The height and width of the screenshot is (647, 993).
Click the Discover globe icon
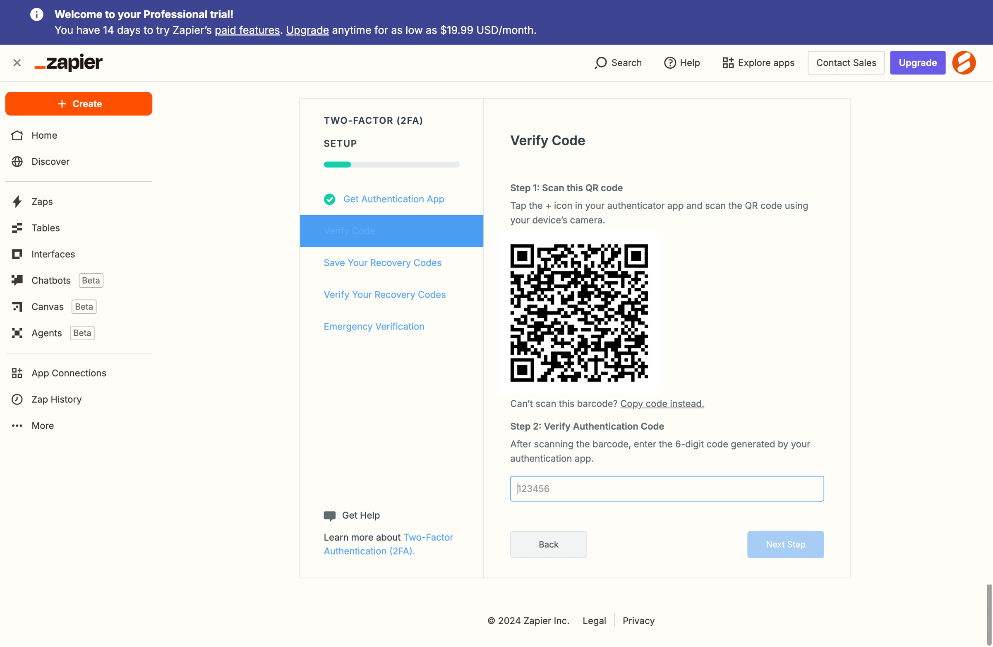click(x=17, y=161)
